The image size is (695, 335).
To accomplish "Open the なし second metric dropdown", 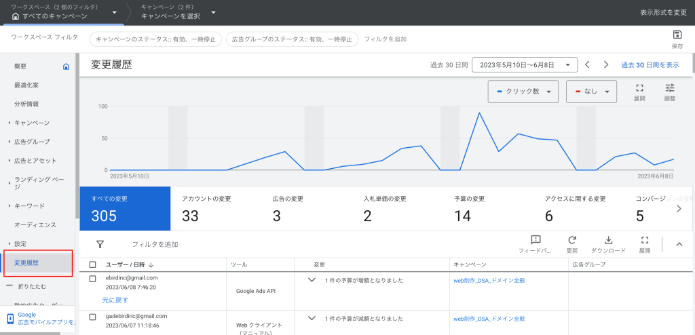I will [x=591, y=92].
